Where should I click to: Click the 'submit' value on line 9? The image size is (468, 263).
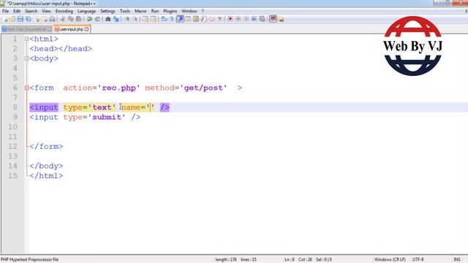107,117
